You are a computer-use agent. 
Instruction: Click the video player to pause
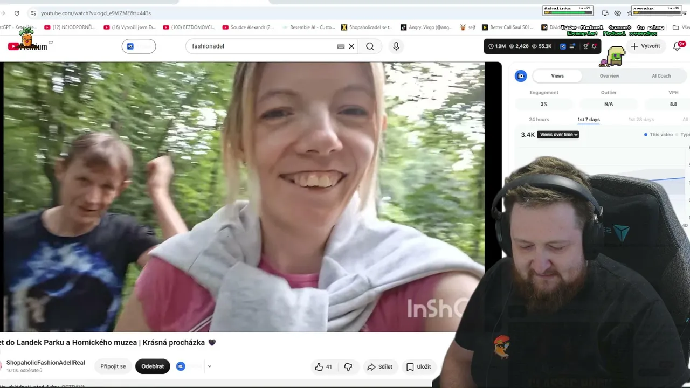coord(243,197)
